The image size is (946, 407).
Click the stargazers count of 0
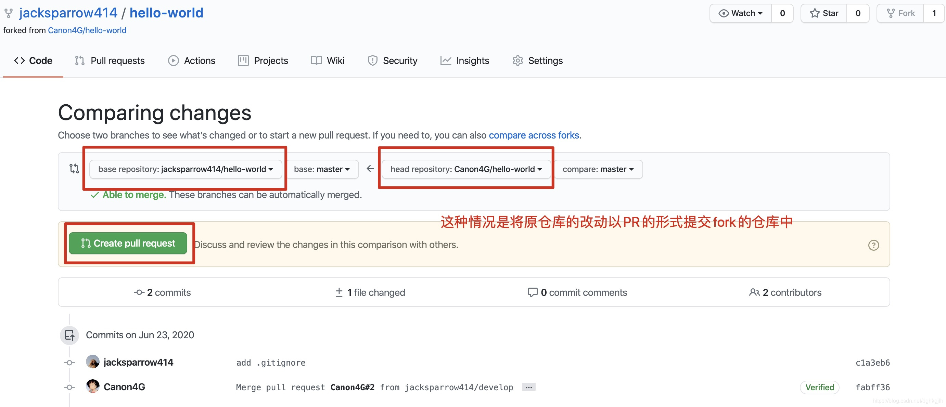[858, 14]
